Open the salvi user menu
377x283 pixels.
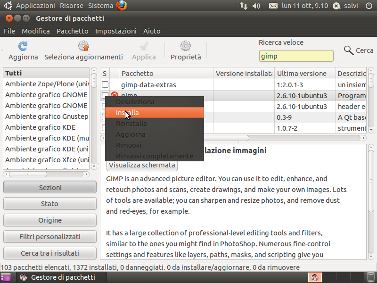click(345, 6)
